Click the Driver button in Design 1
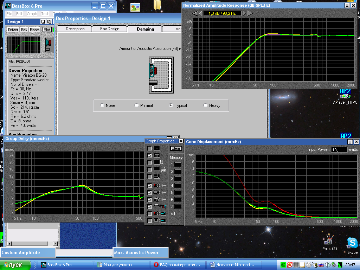The height and width of the screenshot is (270, 360). pos(13,30)
